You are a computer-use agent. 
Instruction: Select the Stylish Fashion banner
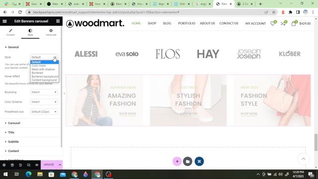pos(188,100)
